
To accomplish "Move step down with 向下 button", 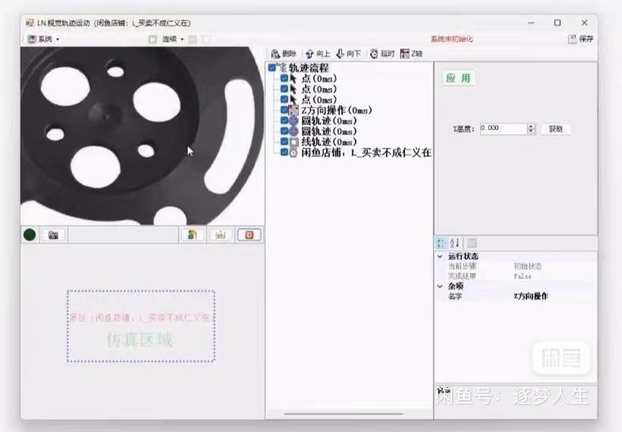I will [x=348, y=54].
